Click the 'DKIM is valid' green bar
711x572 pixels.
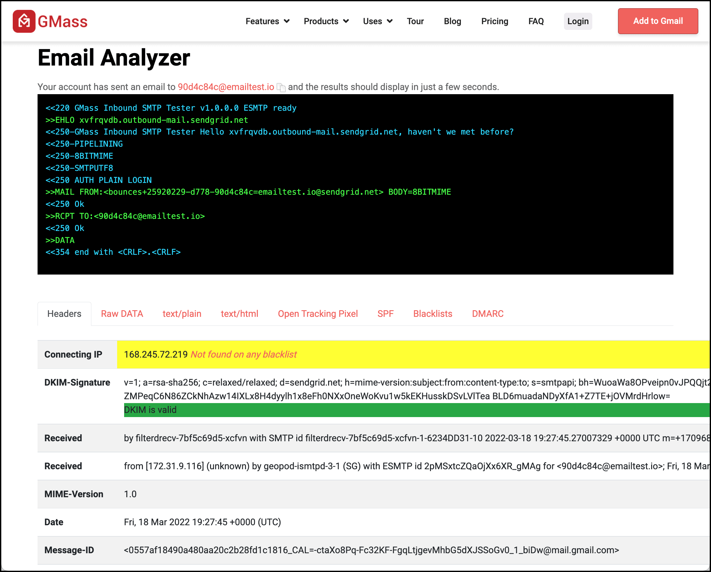tap(417, 410)
